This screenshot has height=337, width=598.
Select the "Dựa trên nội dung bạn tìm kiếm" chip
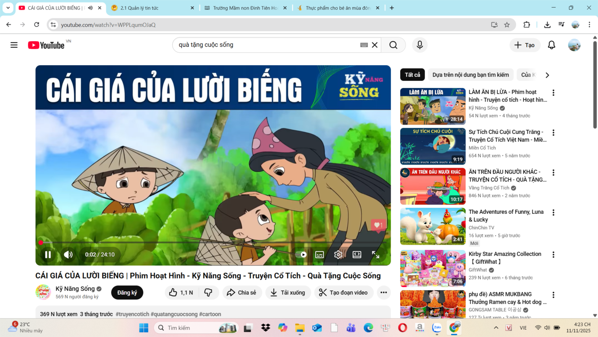click(470, 75)
